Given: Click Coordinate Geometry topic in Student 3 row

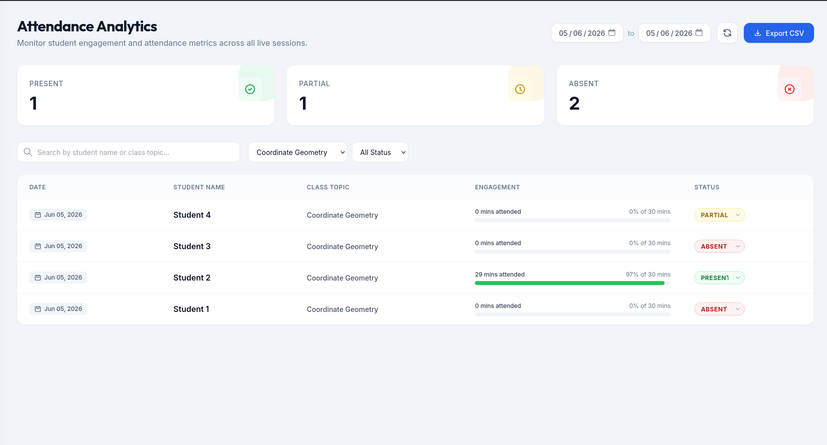Looking at the screenshot, I should point(342,247).
